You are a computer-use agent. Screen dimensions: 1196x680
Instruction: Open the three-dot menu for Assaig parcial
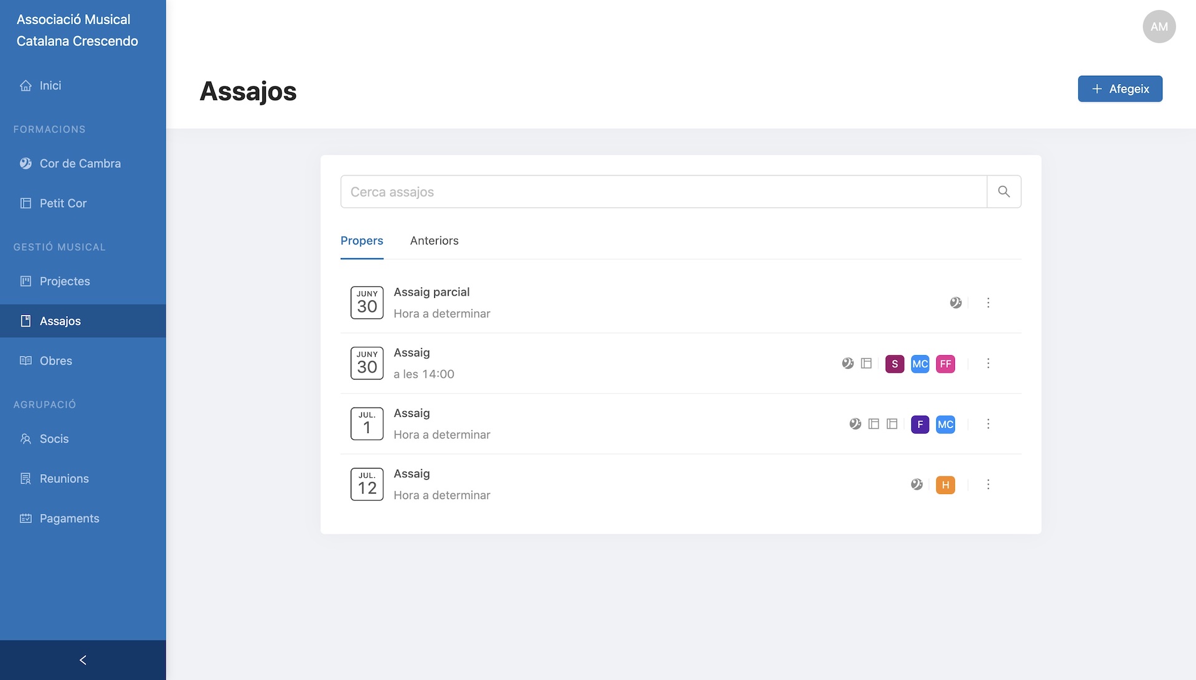click(988, 303)
